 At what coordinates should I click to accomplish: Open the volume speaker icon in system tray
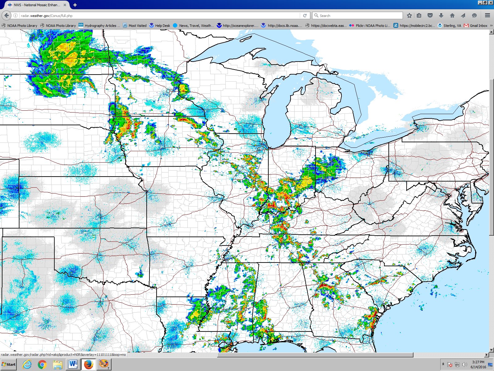coord(464,365)
